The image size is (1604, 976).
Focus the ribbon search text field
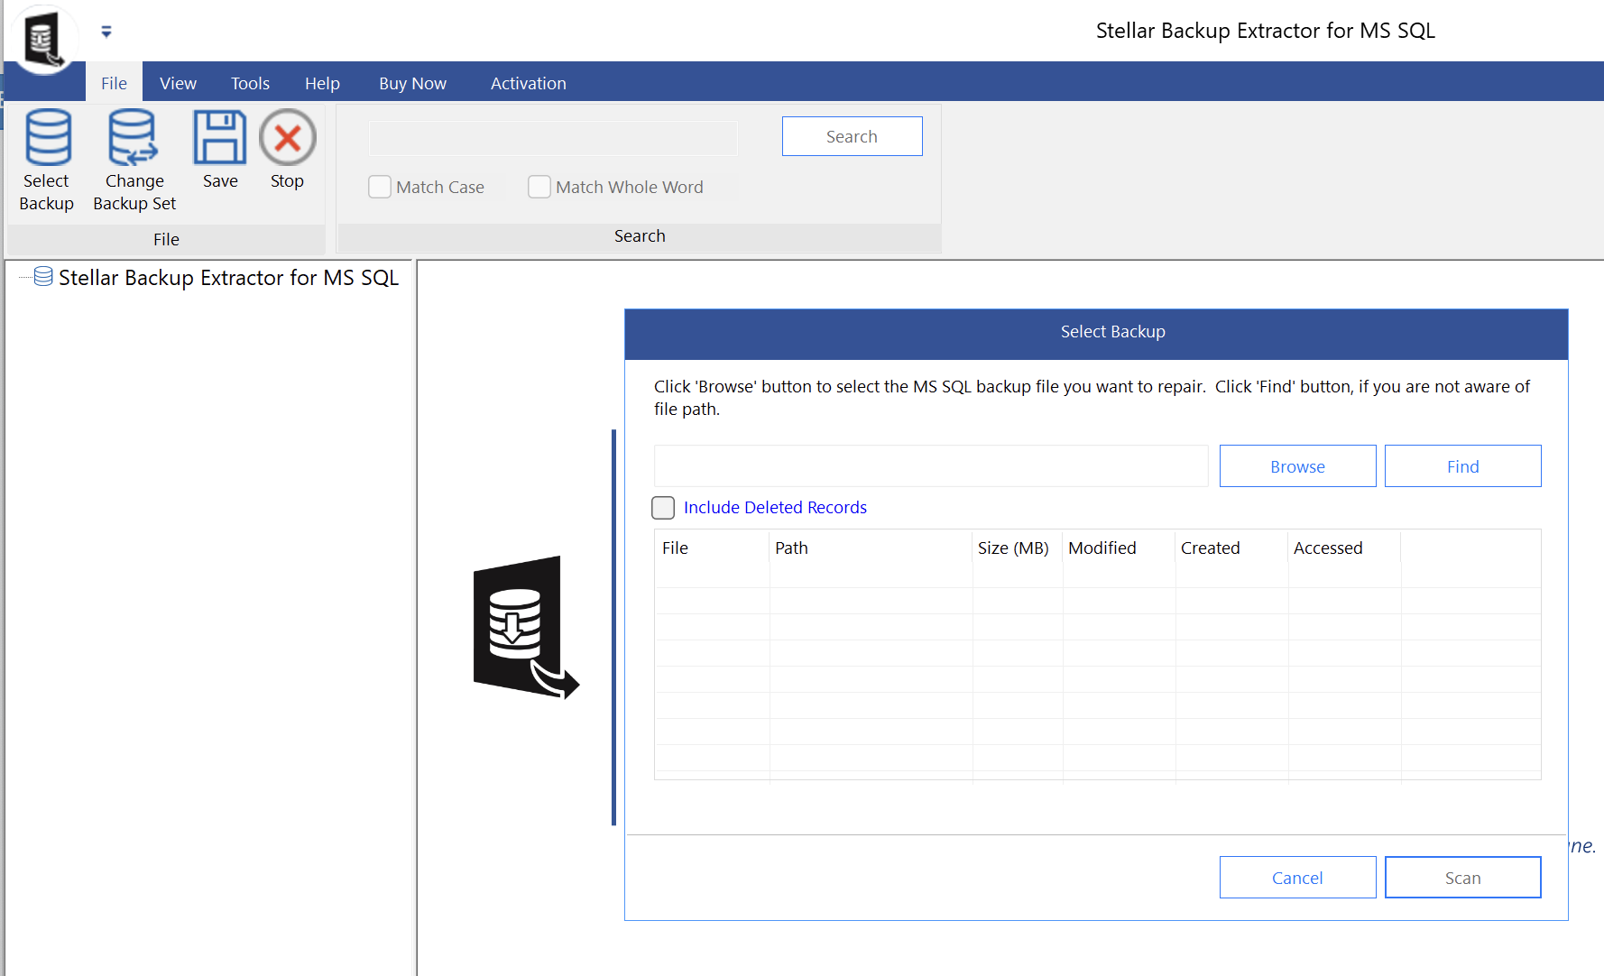(553, 138)
